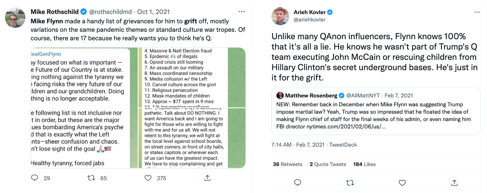Retweet Mike Rothschild's tweet
487x193 pixels.
91,178
